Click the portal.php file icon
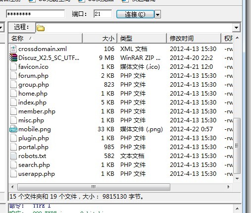Image resolution: width=251 pixels, height=213 pixels. [13, 147]
